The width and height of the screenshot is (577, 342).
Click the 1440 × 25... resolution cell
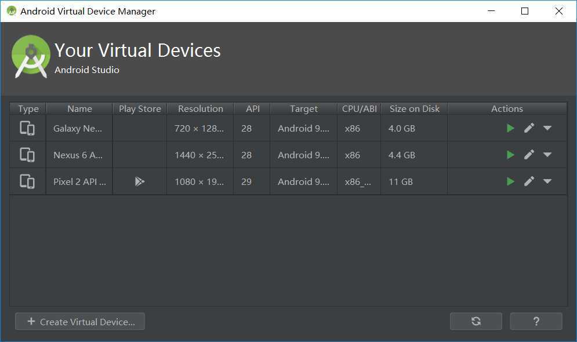(x=200, y=155)
